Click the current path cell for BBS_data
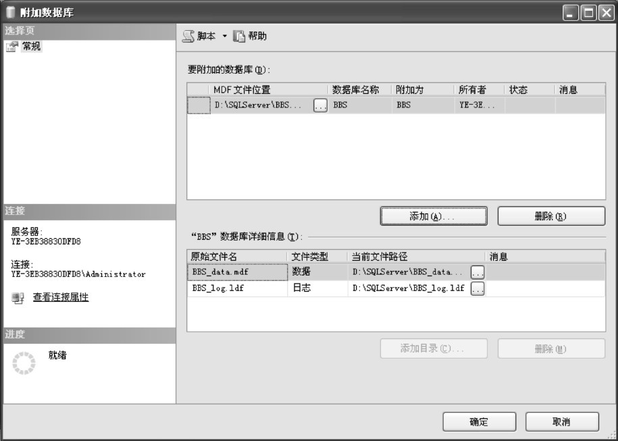618x441 pixels. pyautogui.click(x=409, y=272)
